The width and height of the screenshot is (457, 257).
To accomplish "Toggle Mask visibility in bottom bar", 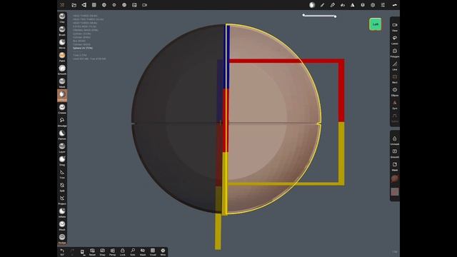I will click(x=143, y=252).
